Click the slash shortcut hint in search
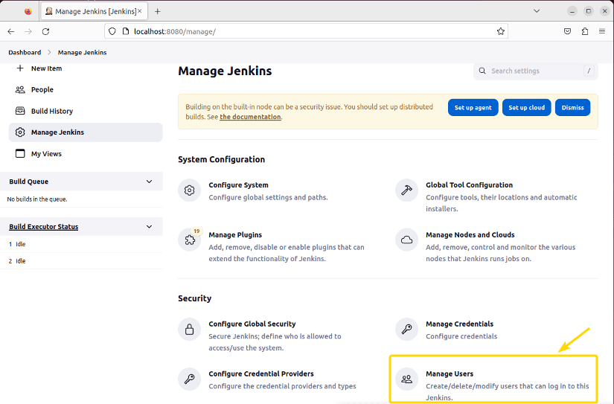 pyautogui.click(x=589, y=71)
